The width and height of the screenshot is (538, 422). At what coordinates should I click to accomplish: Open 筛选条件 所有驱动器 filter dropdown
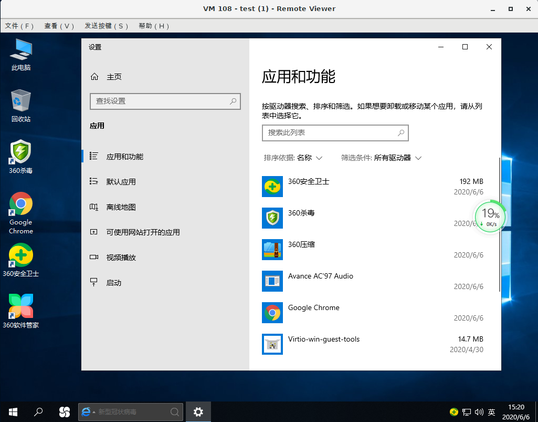[381, 158]
